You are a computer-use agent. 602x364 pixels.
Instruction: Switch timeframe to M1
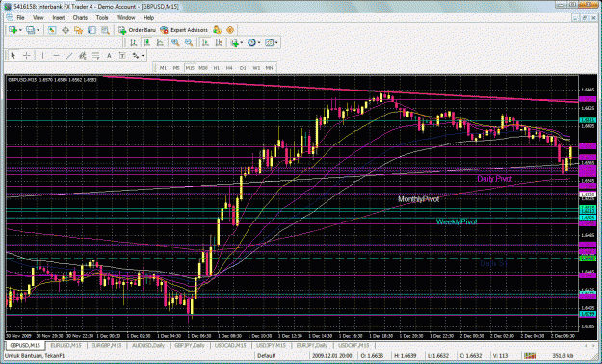click(x=163, y=68)
